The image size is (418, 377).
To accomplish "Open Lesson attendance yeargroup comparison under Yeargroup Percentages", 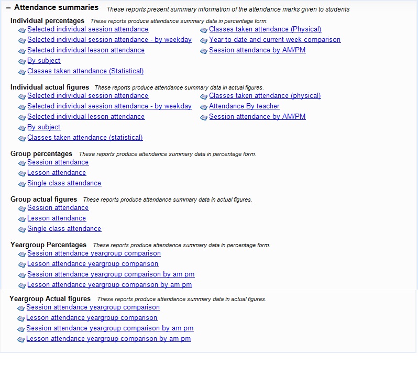I will 93,264.
